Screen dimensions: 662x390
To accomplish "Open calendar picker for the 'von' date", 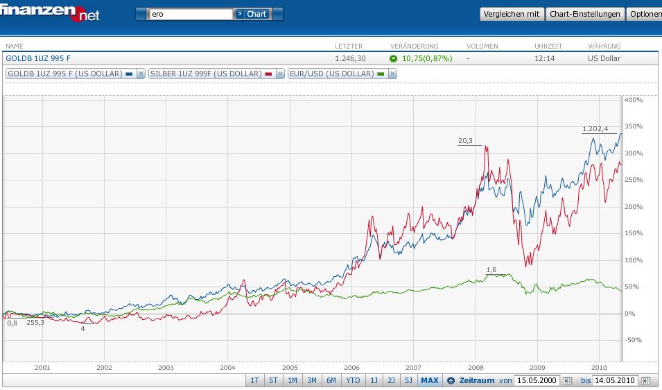I will pos(567,381).
